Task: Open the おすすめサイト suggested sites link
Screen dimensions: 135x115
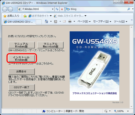Action: [x=40, y=16]
